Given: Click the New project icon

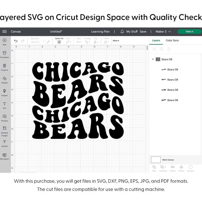Looking at the screenshot, I should pos(4,40).
